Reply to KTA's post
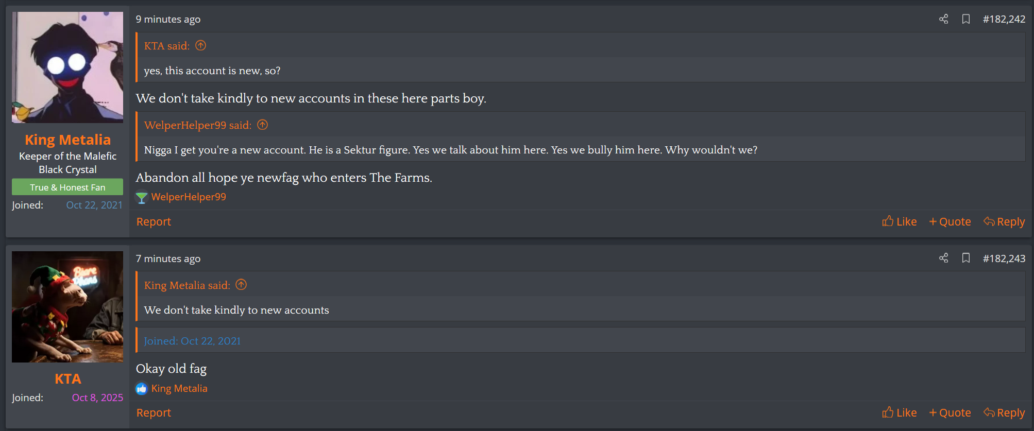The height and width of the screenshot is (431, 1034). point(1004,412)
